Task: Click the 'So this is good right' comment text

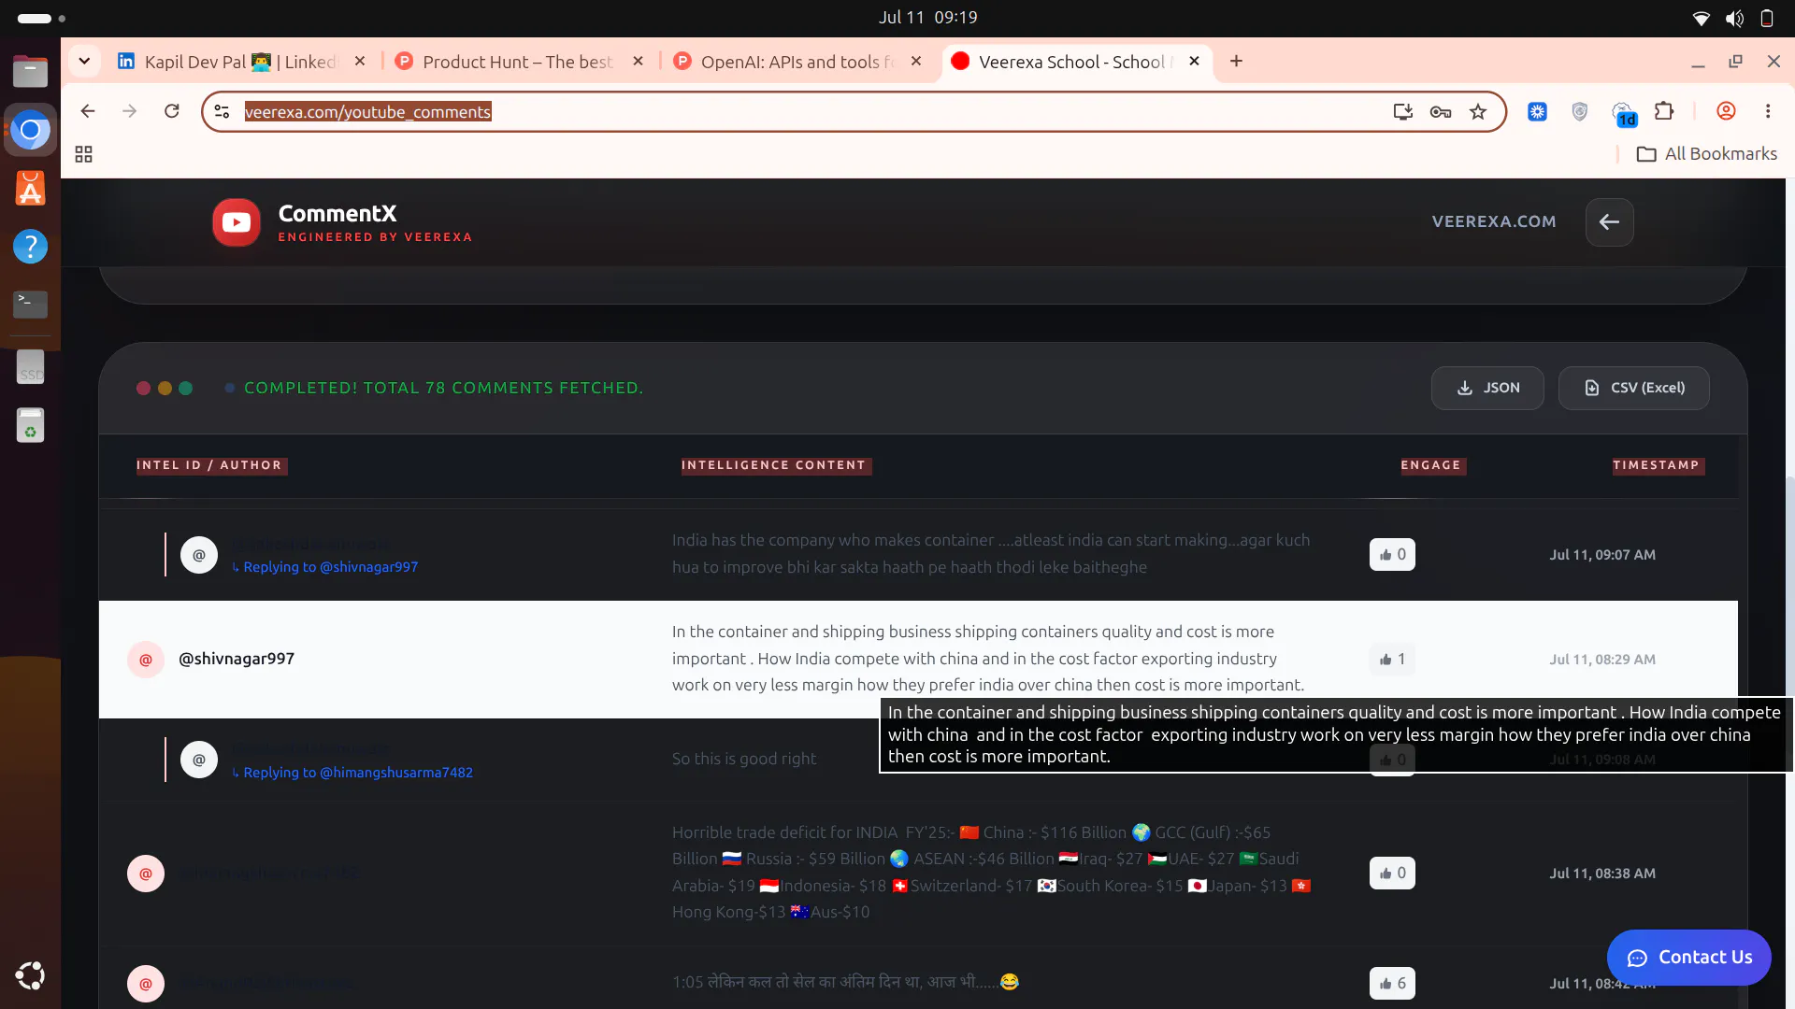Action: click(x=744, y=759)
